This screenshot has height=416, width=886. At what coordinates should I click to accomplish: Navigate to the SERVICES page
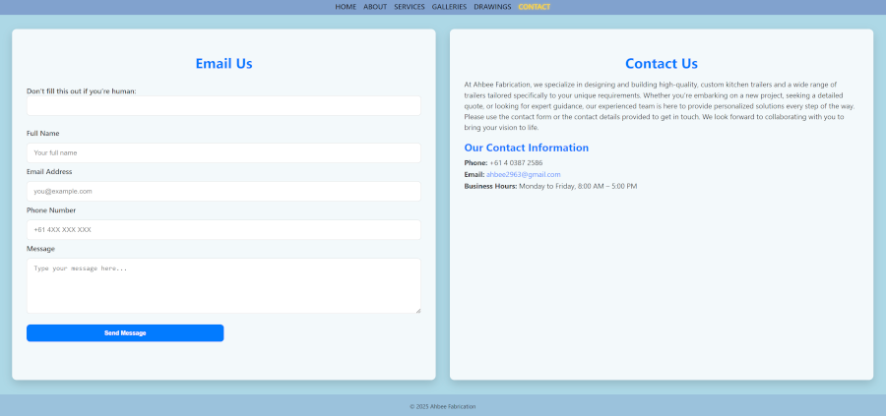(x=410, y=7)
